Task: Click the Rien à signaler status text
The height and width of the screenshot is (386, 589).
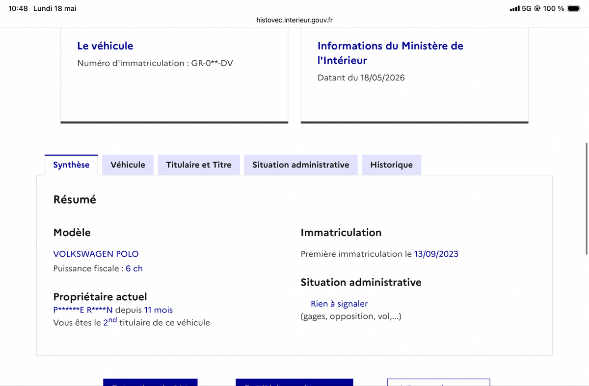Action: [x=339, y=304]
